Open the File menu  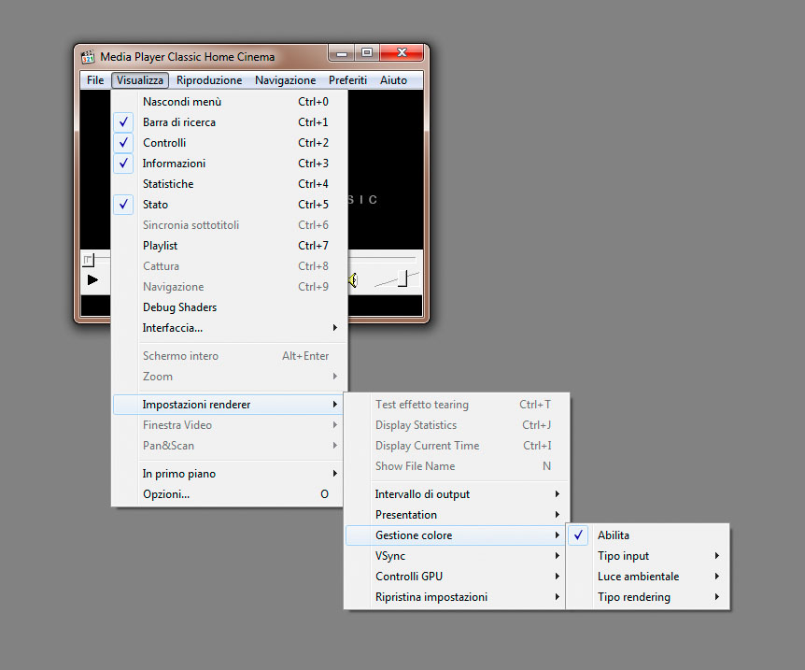click(x=95, y=80)
